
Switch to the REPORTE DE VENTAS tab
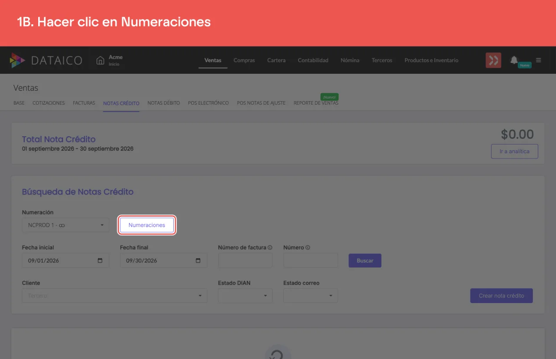click(316, 103)
